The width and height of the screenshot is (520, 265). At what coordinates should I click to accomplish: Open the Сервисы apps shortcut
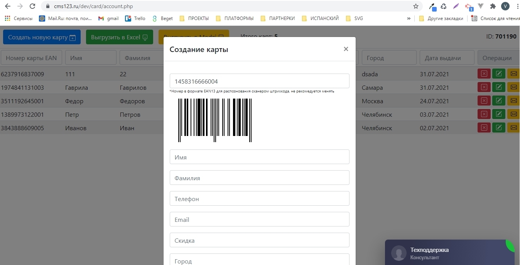19,18
